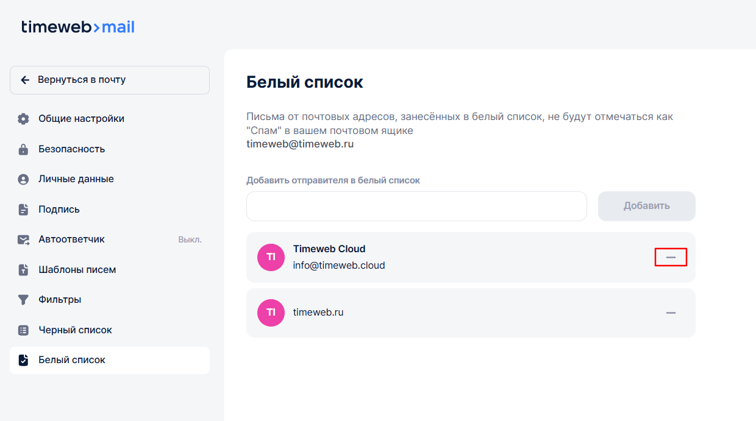Viewport: 756px width, 421px height.
Task: Click the list icon beside Черный список
Action: [23, 330]
